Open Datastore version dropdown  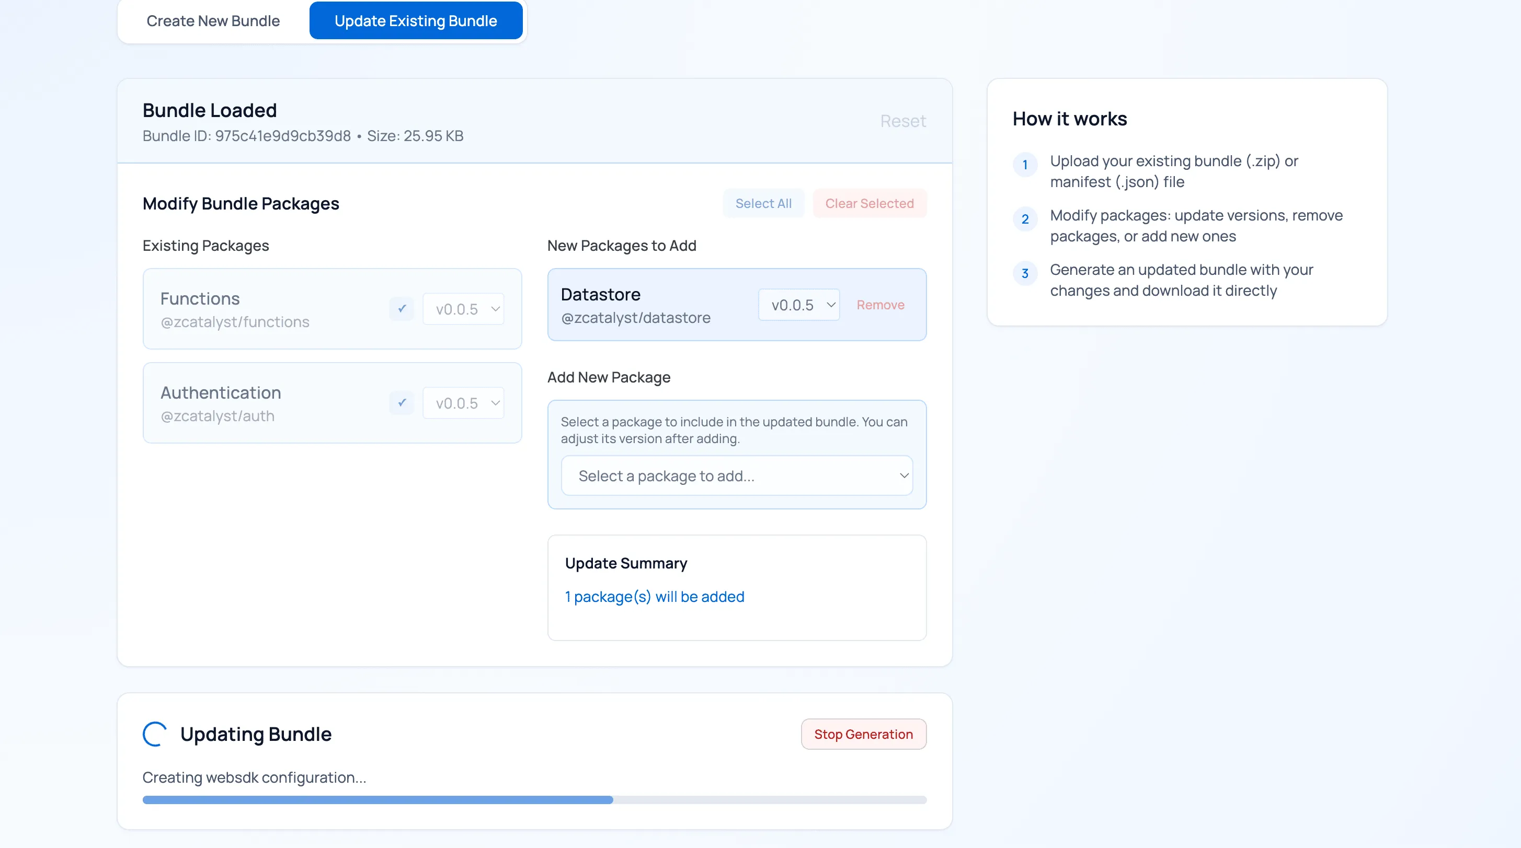(799, 305)
